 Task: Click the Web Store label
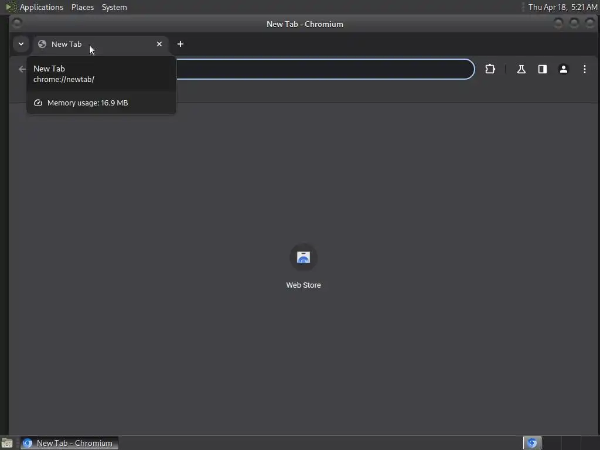point(304,285)
